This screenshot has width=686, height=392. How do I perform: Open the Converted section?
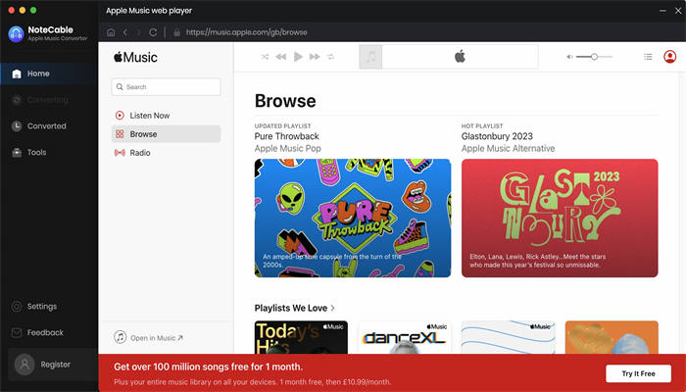[x=48, y=126]
